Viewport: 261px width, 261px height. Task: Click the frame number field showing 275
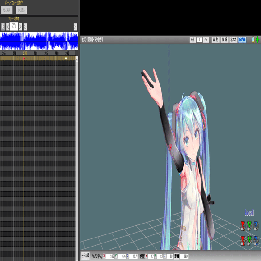(14, 26)
